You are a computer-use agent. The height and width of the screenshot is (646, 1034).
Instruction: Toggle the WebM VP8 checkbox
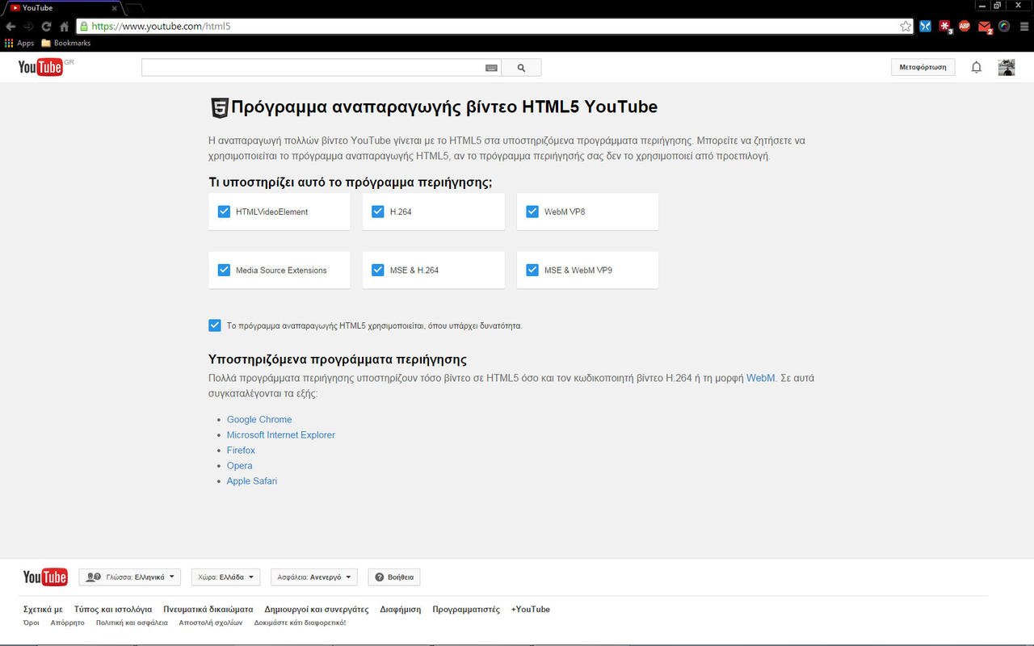(x=532, y=212)
